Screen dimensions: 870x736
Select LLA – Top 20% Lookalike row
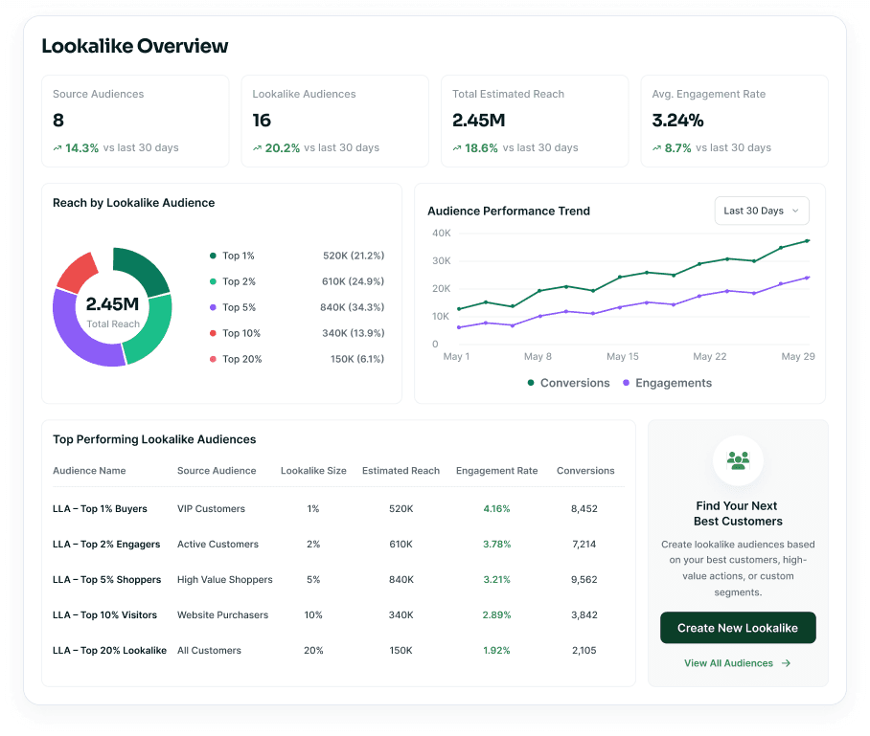click(x=338, y=651)
